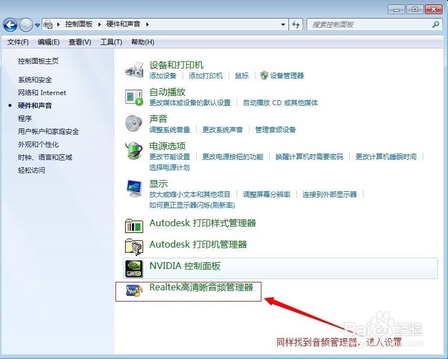
Task: Click the Devices and Printers icon
Action: [134, 69]
